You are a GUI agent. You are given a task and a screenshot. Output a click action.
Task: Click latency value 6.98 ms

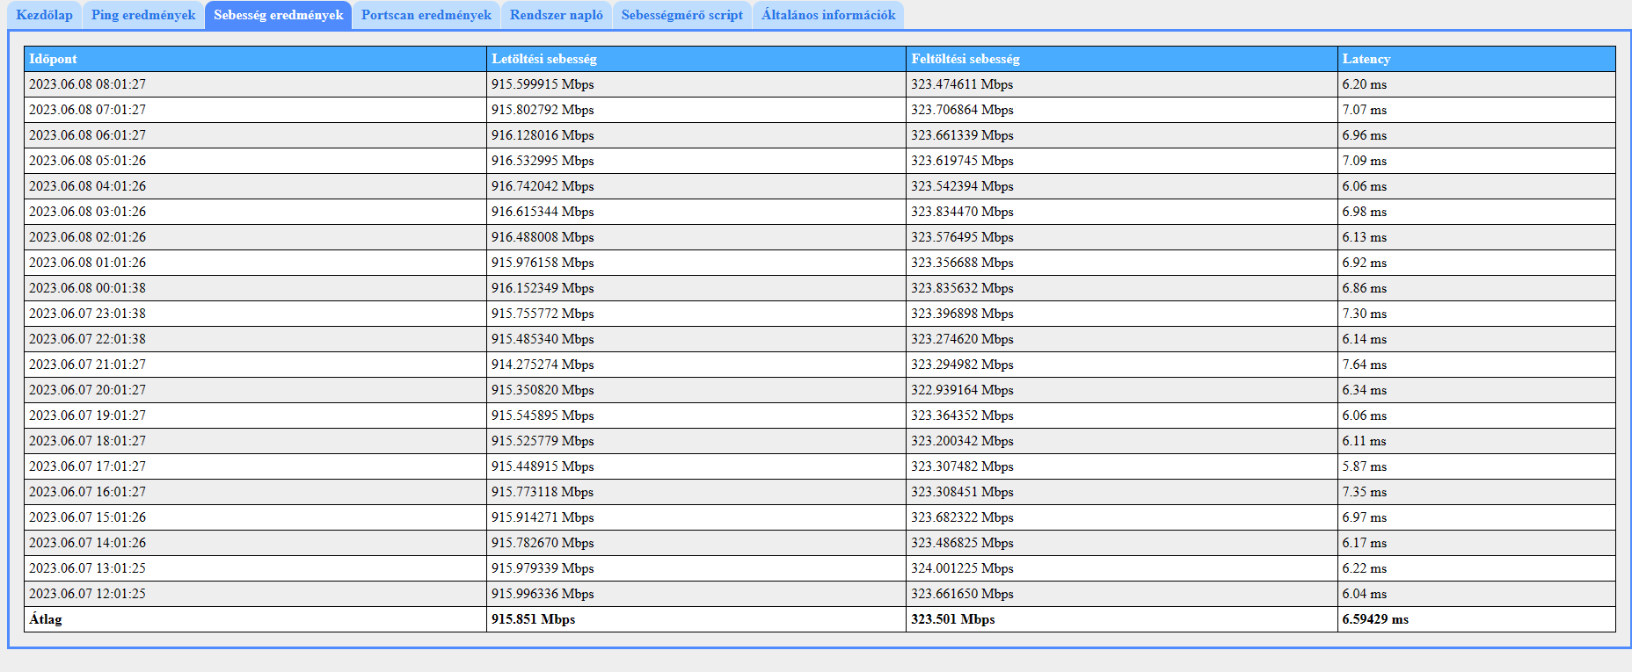tap(1365, 212)
